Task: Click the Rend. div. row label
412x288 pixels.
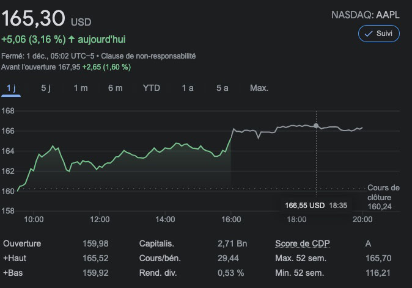Action: 158,273
